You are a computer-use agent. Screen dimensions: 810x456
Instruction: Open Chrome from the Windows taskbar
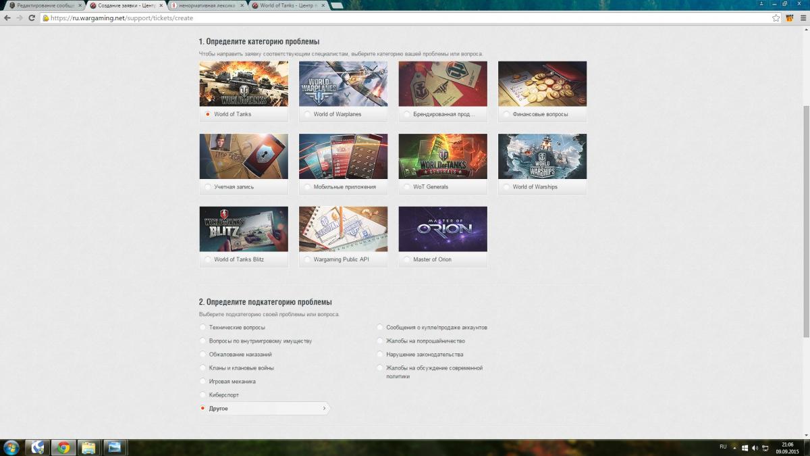click(63, 447)
